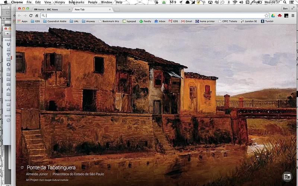Click the Pinacoteca do Estado de São Paulo link
Image resolution: width=298 pixels, height=186 pixels.
[78, 174]
